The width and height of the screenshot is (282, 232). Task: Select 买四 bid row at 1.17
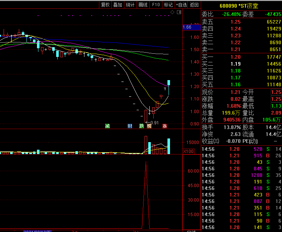coord(241,78)
